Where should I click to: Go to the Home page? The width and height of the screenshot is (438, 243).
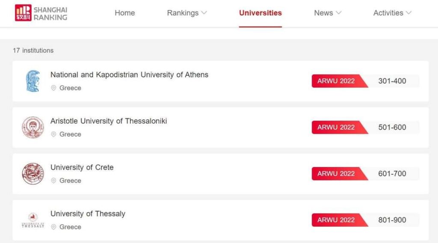coord(125,13)
